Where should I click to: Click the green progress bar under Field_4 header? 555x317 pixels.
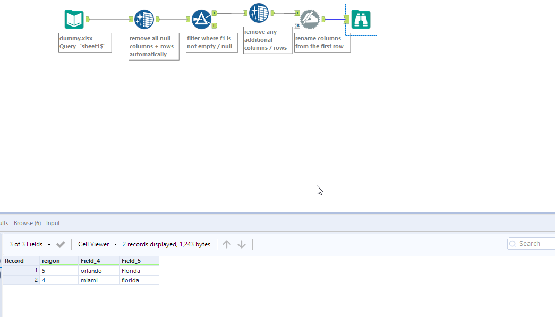coord(99,264)
